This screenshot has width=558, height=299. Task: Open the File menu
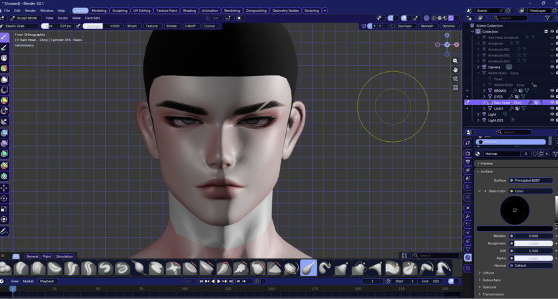7,11
